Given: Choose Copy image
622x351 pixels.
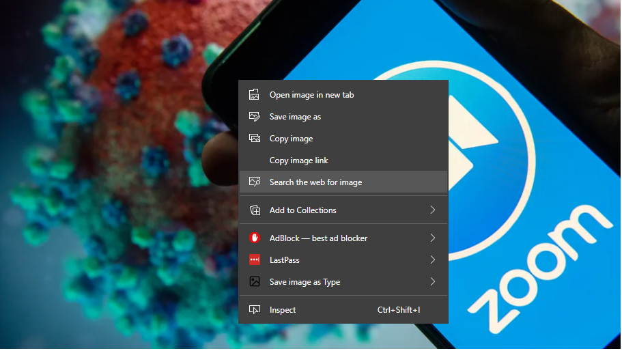Looking at the screenshot, I should click(x=343, y=139).
